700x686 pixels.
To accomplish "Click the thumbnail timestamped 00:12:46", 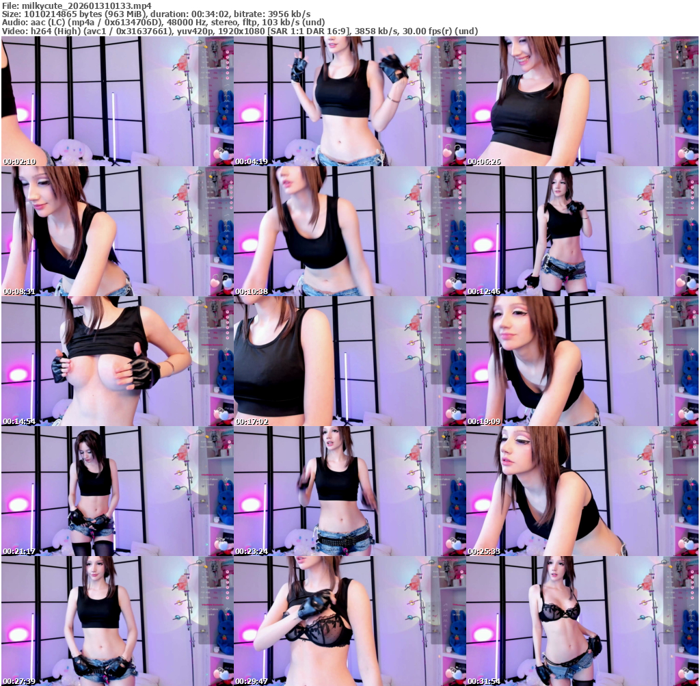I will click(x=582, y=231).
